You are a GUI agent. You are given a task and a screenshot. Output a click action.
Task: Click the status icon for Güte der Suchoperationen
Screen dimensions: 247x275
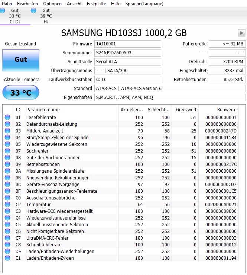point(7,157)
